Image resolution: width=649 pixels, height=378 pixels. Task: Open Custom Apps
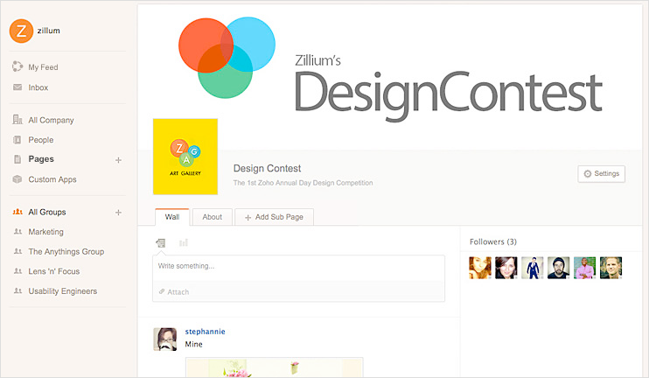pos(52,179)
